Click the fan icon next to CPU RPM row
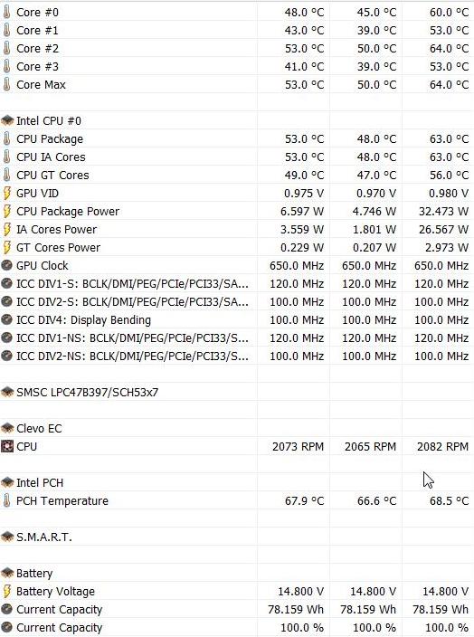This screenshot has height=637, width=474. (x=7, y=446)
